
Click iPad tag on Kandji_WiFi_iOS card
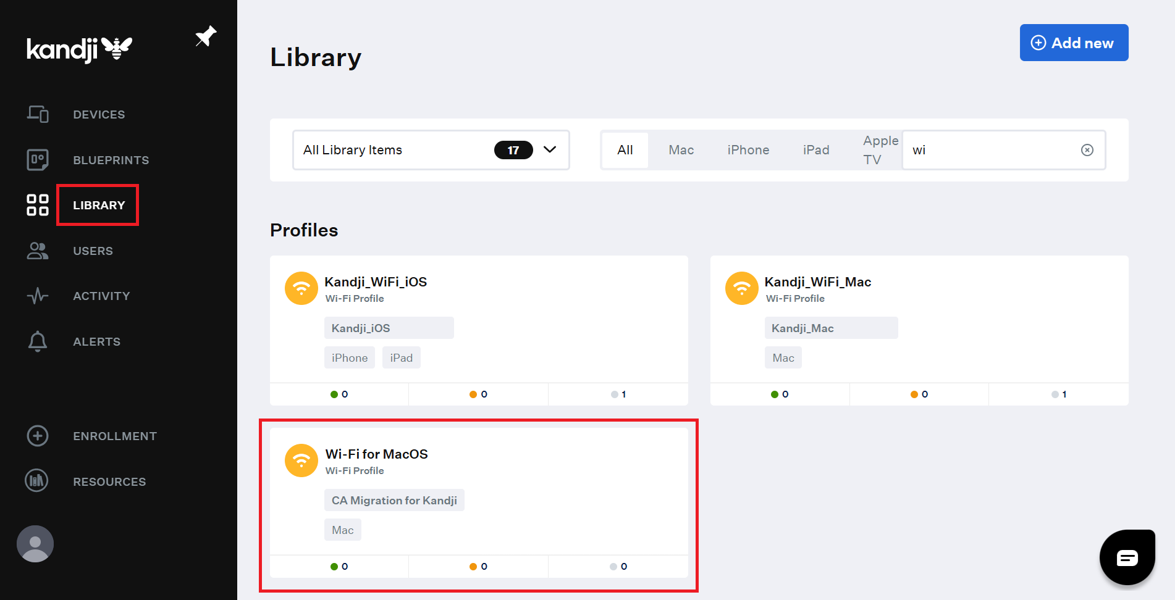(402, 357)
